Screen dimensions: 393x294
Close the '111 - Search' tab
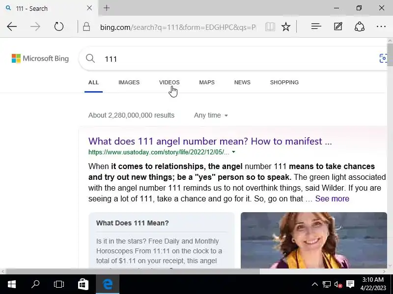click(x=89, y=8)
